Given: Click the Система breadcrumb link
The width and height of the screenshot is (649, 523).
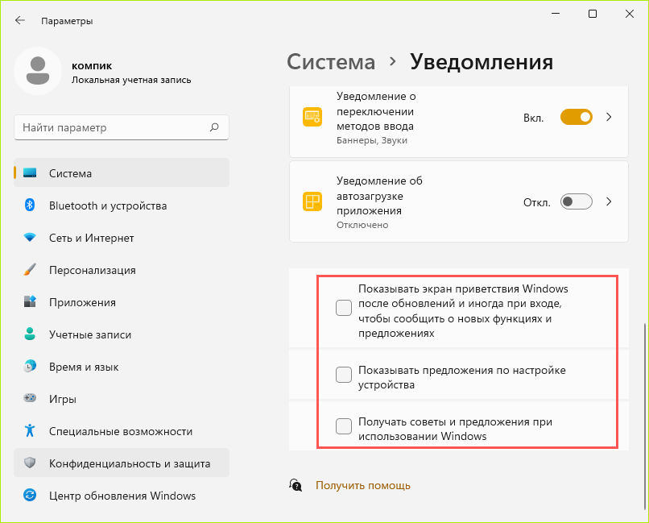Looking at the screenshot, I should pos(331,62).
